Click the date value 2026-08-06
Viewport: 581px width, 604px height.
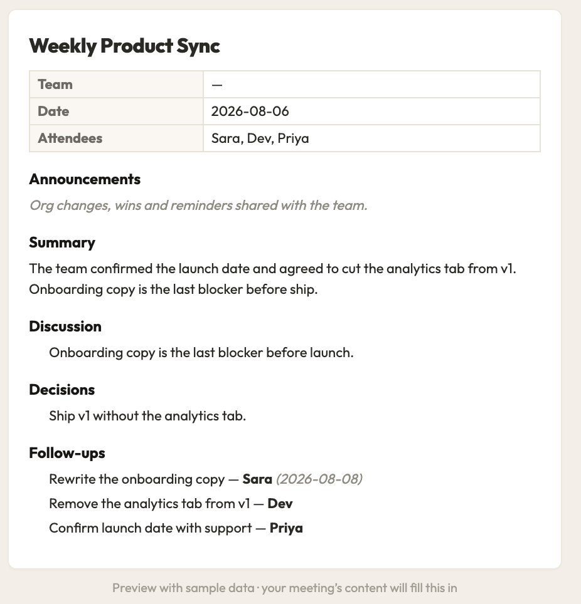click(250, 112)
